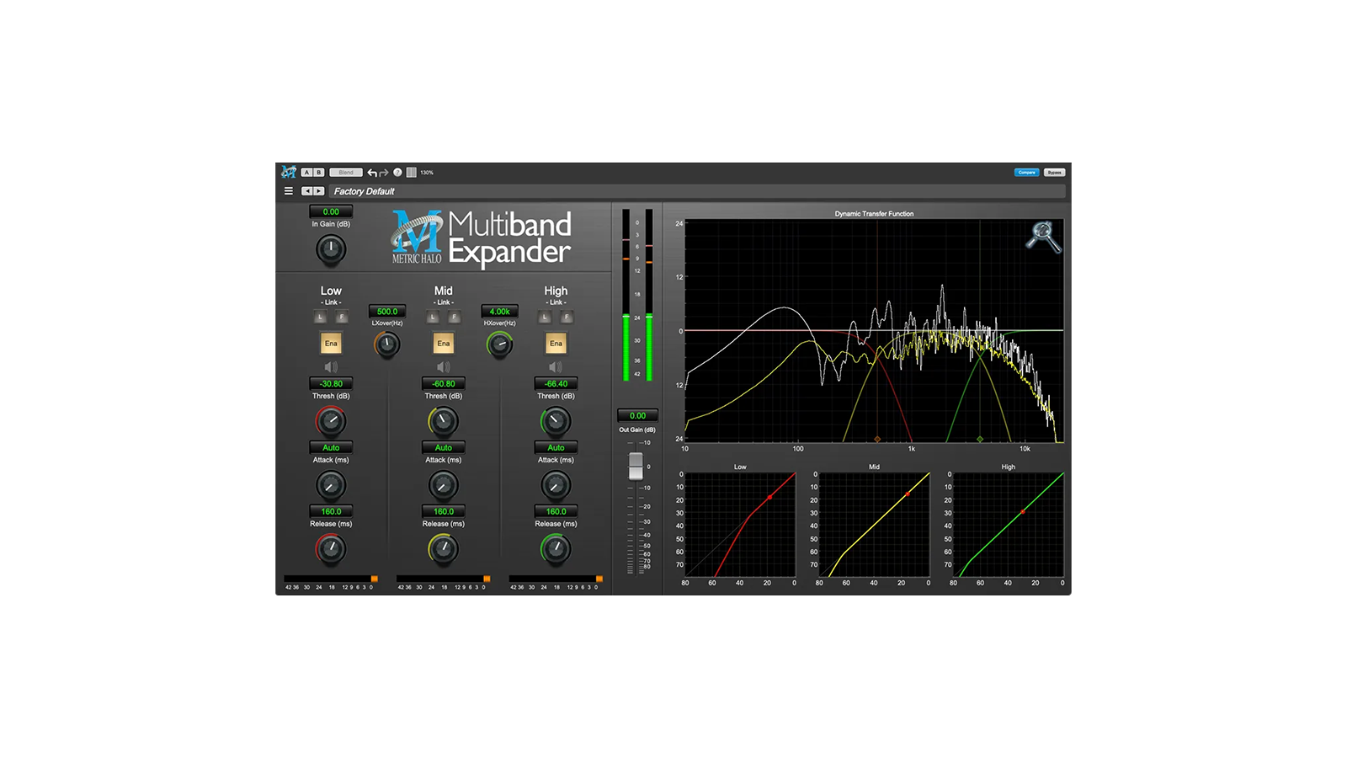Click High Thresh value -66.40

pos(556,383)
